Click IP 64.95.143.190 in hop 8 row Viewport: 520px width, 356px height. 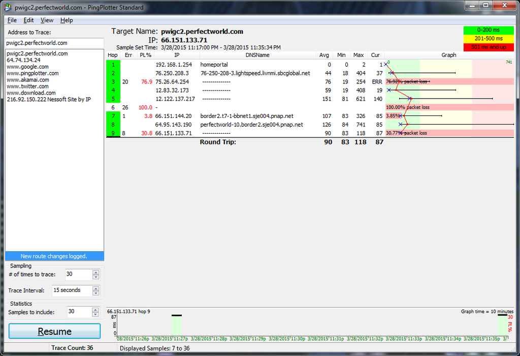[x=173, y=125]
